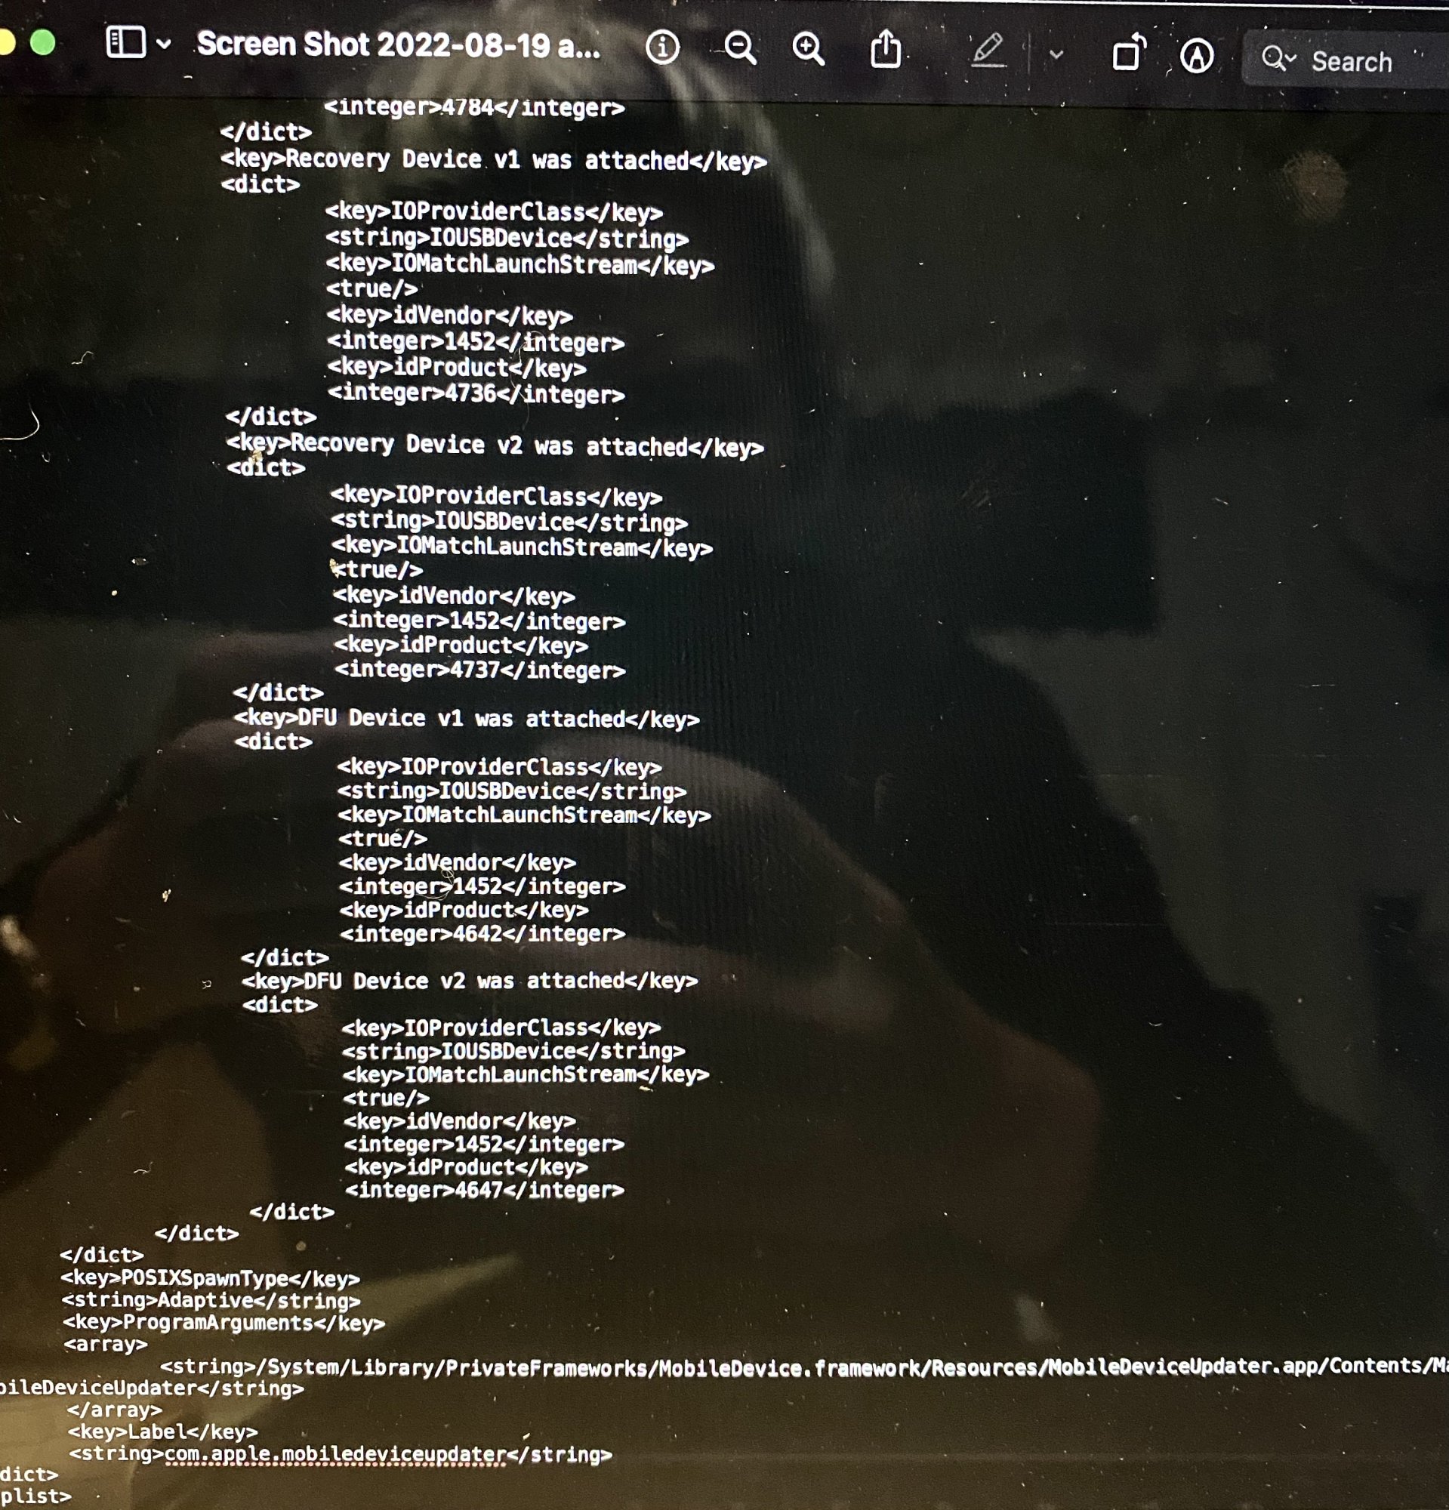Select the 'DFU Device v1 was attached' key
Image resolution: width=1449 pixels, height=1510 pixels.
[466, 719]
